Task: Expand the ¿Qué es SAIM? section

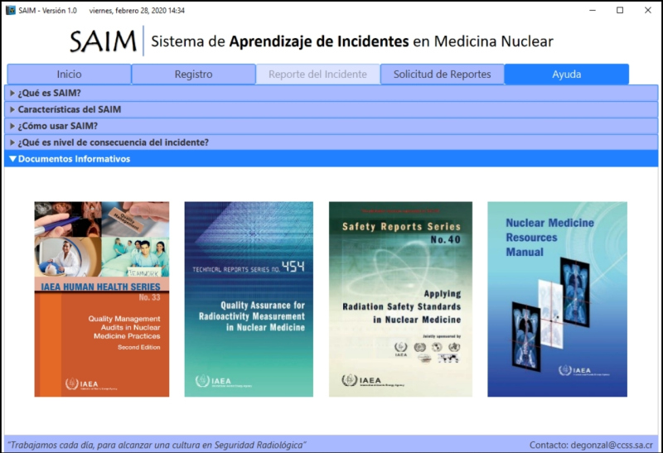Action: click(x=50, y=93)
